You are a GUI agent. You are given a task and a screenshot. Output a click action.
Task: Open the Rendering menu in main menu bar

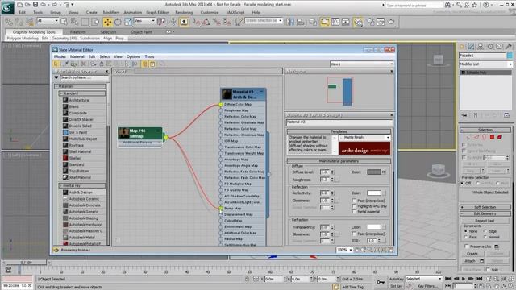pyautogui.click(x=184, y=13)
